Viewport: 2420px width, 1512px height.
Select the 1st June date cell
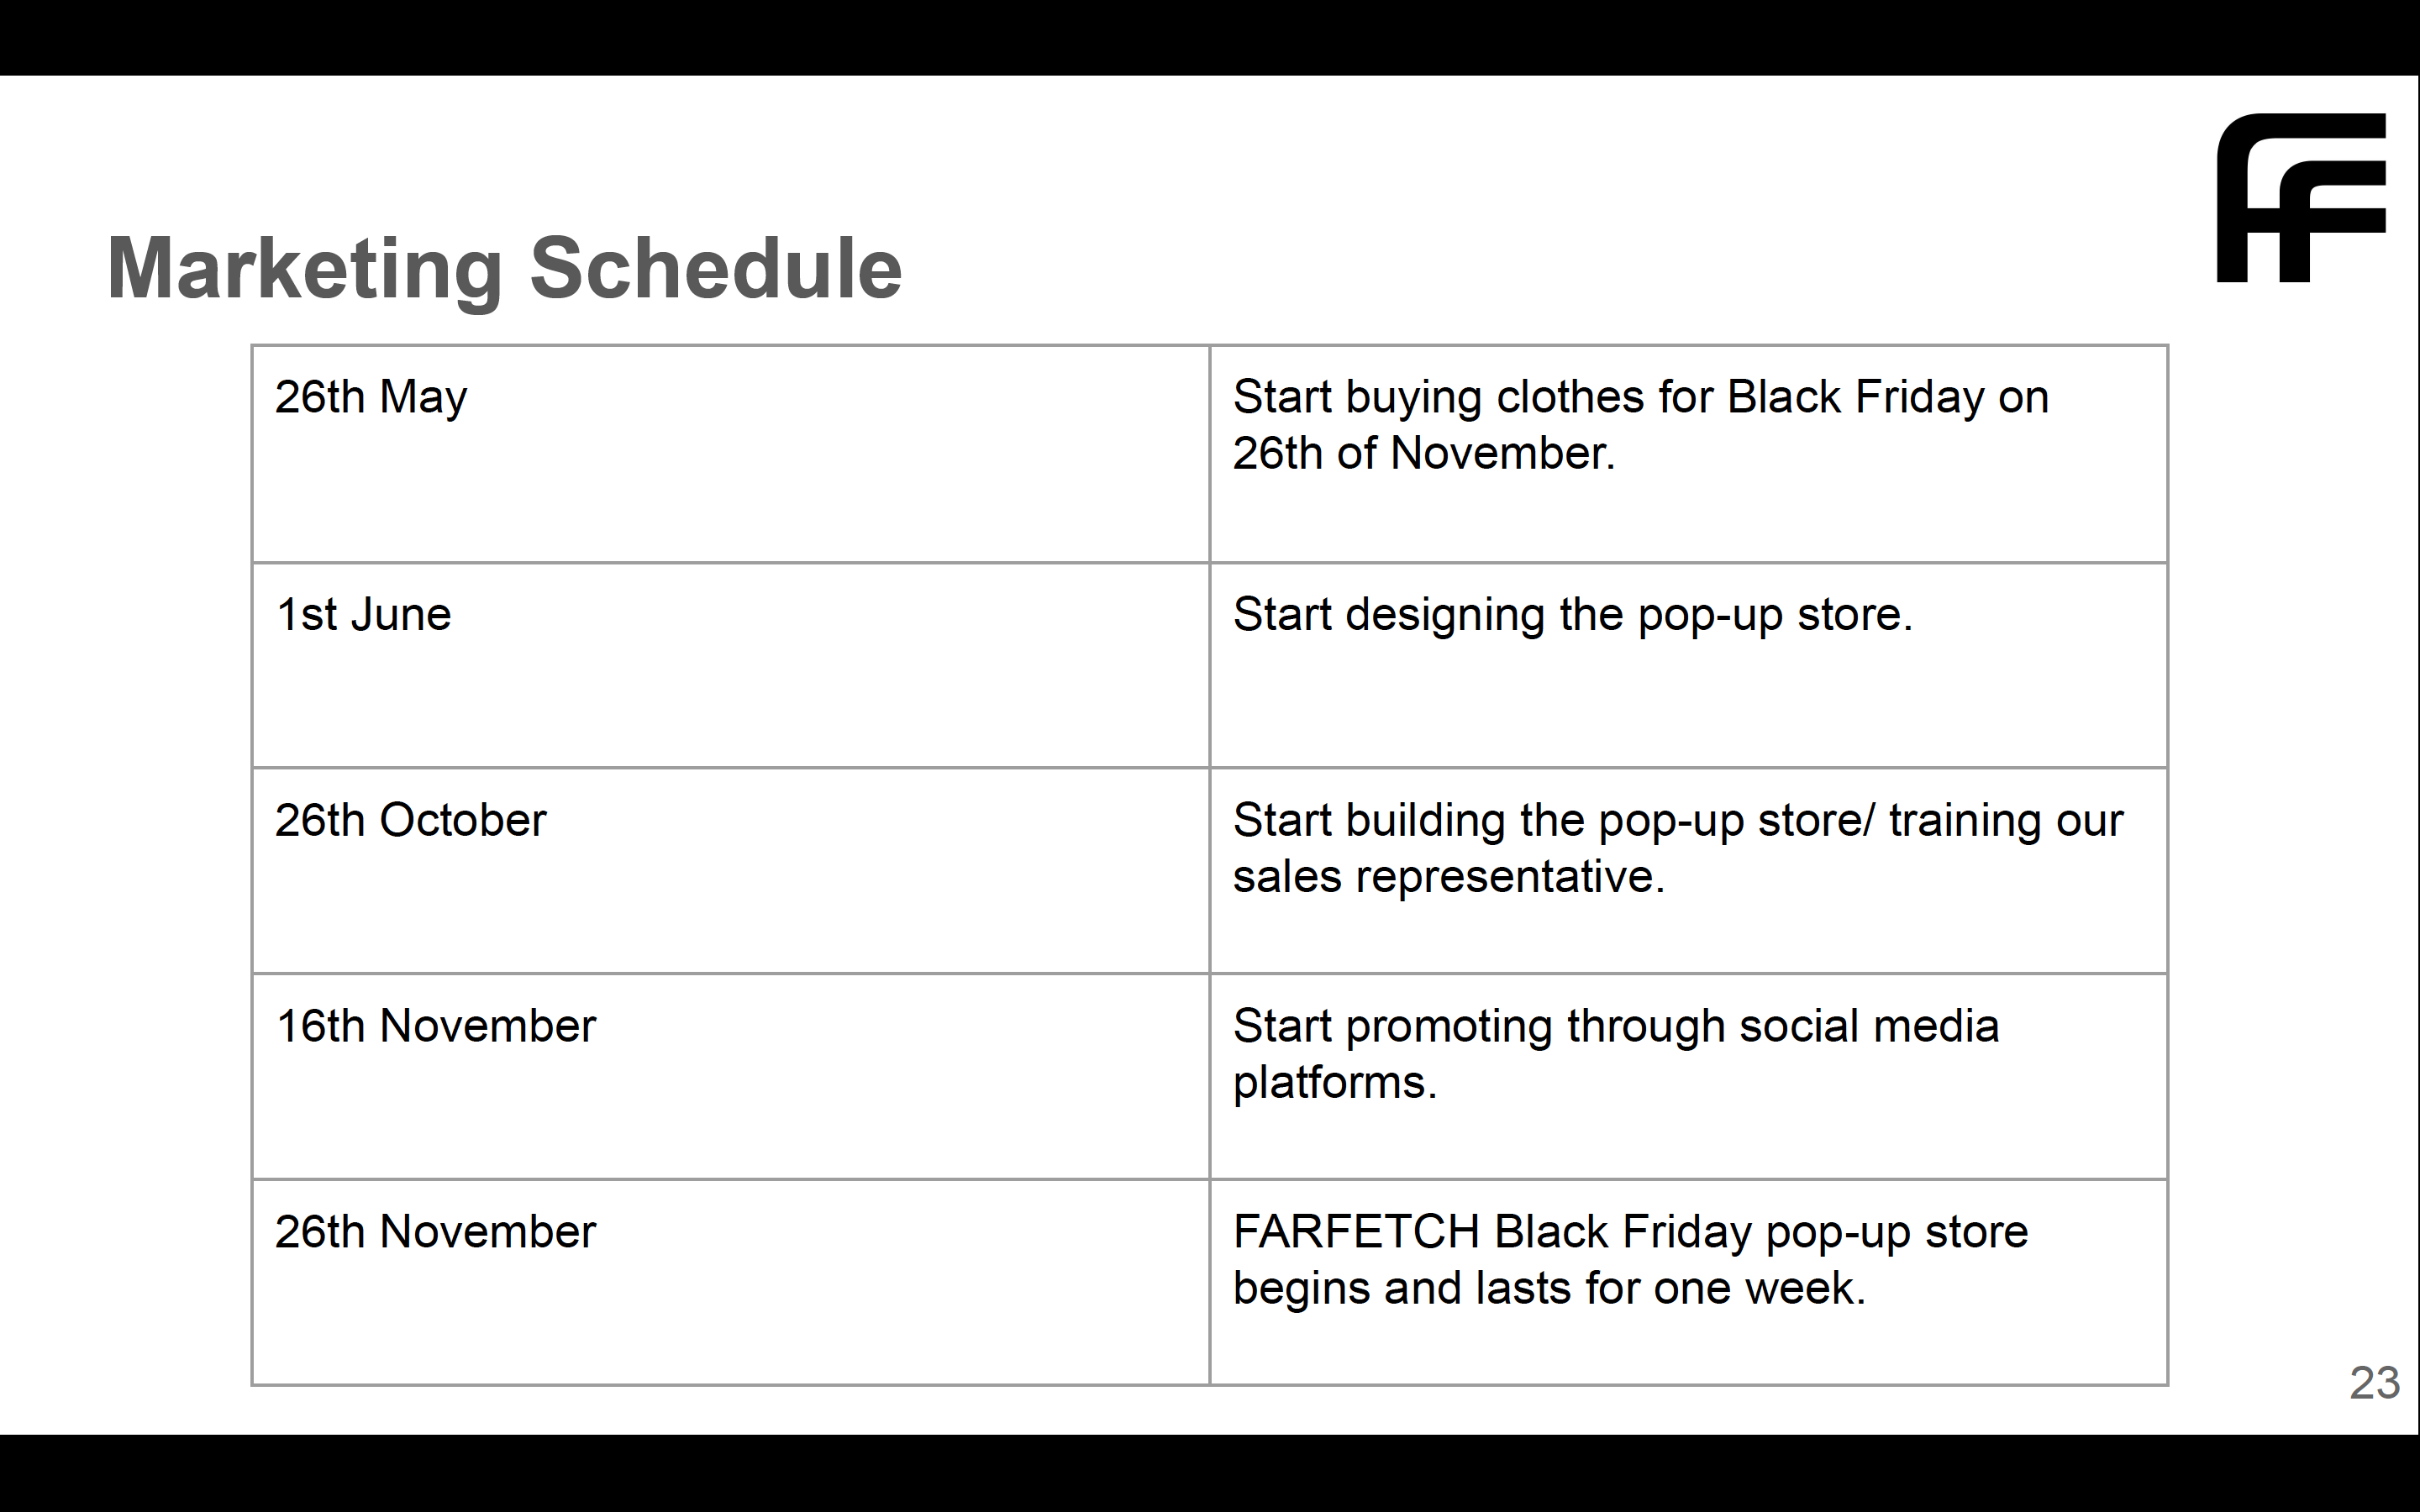pos(730,665)
